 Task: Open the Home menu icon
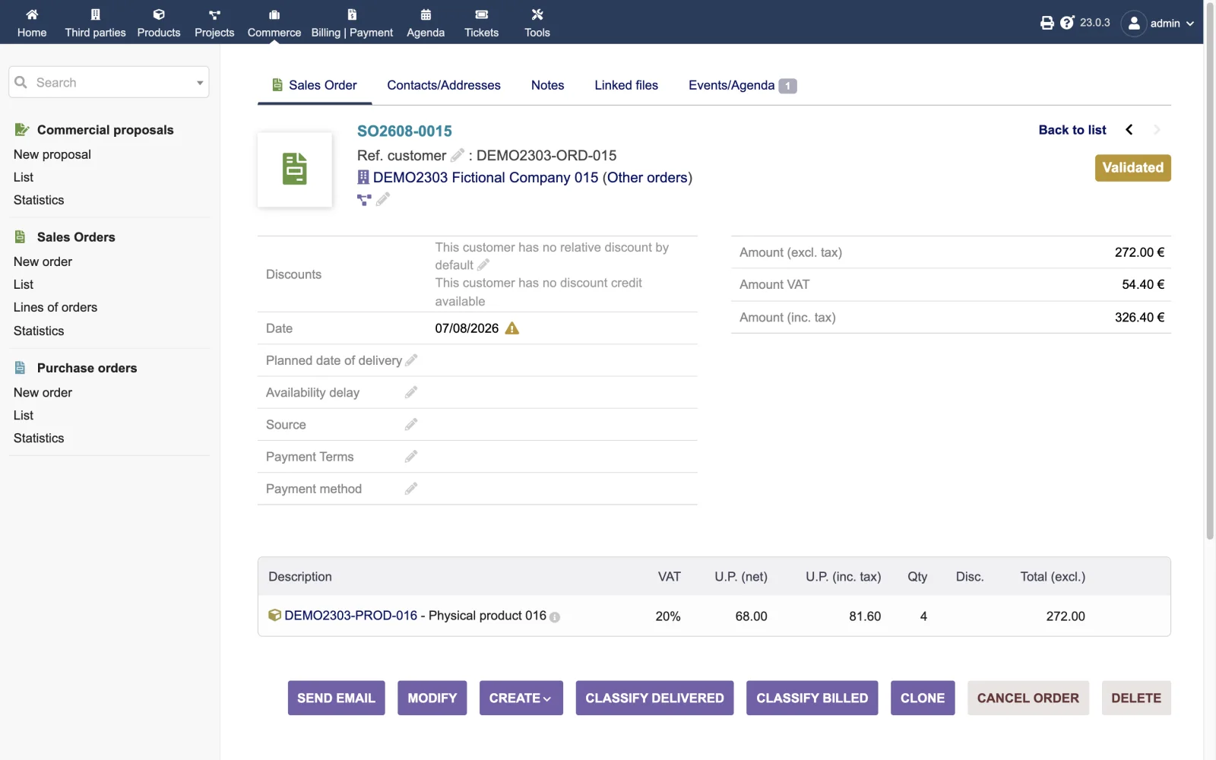32,14
